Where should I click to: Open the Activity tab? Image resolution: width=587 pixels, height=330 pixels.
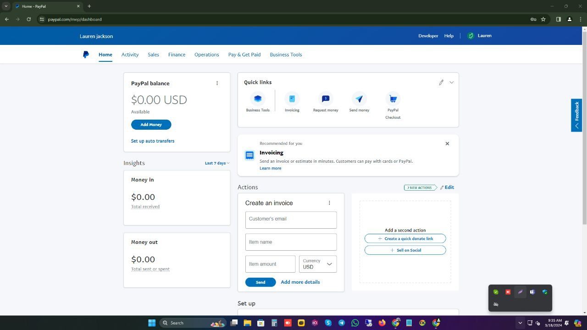coord(130,55)
